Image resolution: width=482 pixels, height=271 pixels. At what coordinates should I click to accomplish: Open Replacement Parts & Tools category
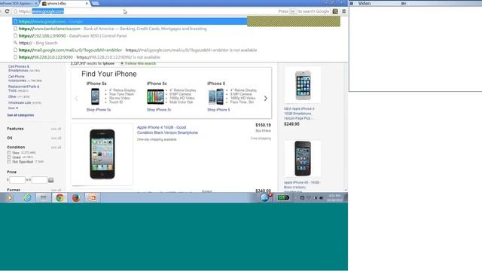(23, 89)
